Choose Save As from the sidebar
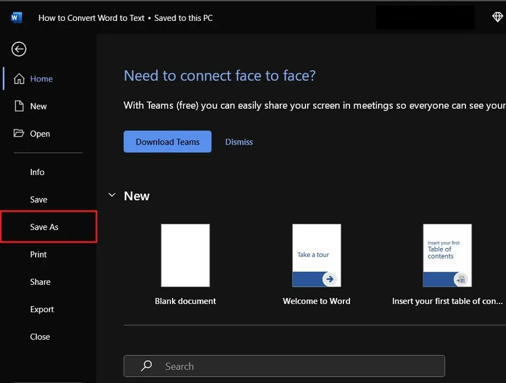Screen dimensions: 506x383 (x=45, y=227)
